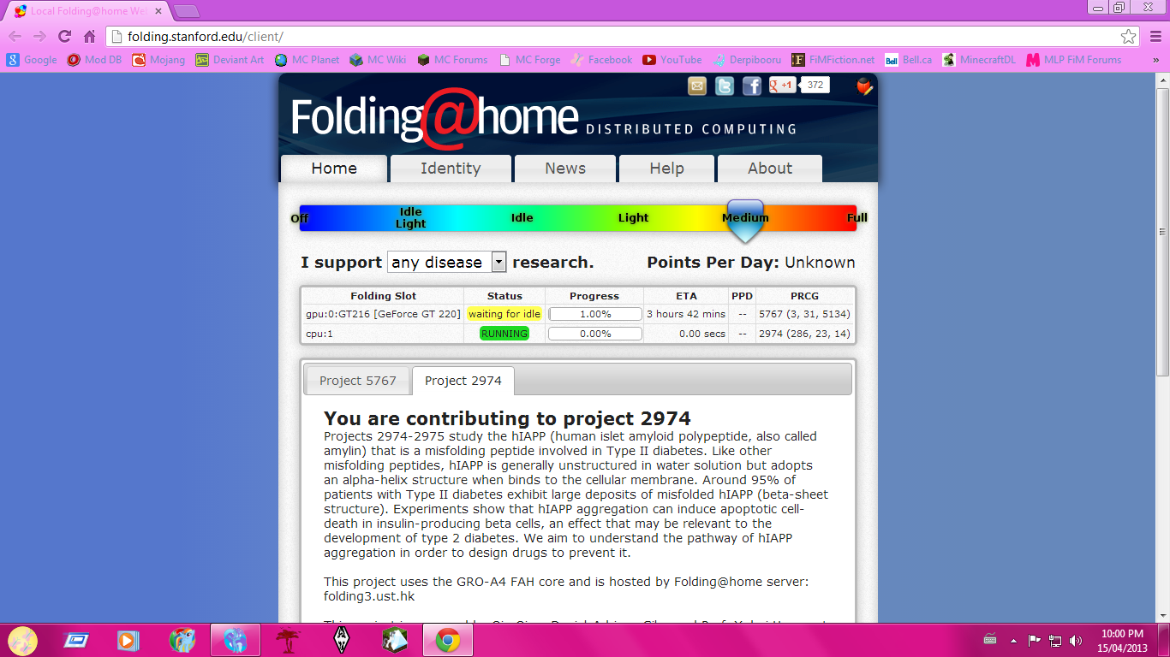Open YouTube bookmark
Screen dimensions: 1170x657
click(672, 60)
